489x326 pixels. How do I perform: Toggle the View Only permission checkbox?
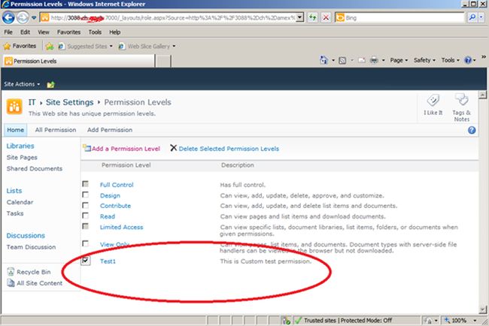[85, 243]
